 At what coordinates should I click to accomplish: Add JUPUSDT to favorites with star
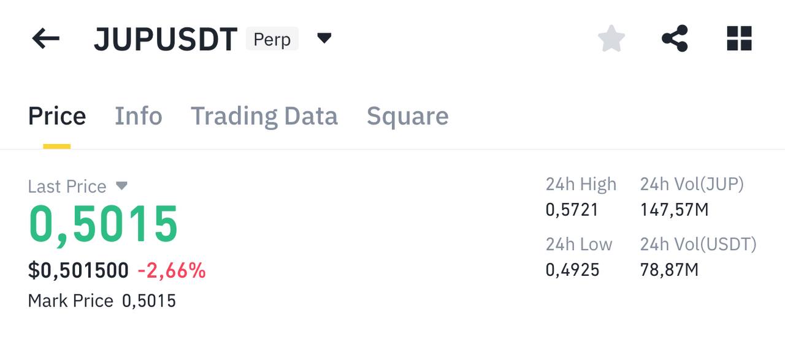(611, 39)
